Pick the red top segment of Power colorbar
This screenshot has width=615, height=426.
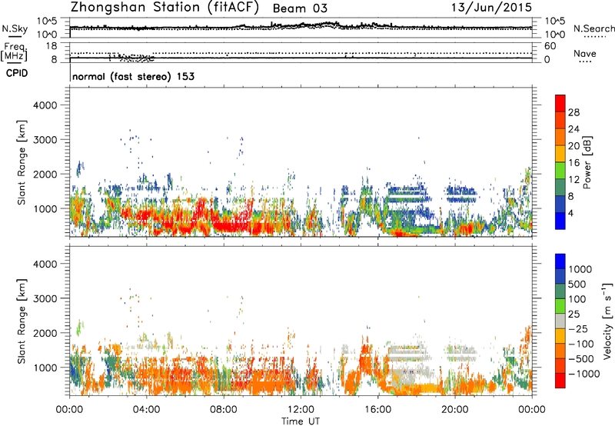(x=560, y=103)
